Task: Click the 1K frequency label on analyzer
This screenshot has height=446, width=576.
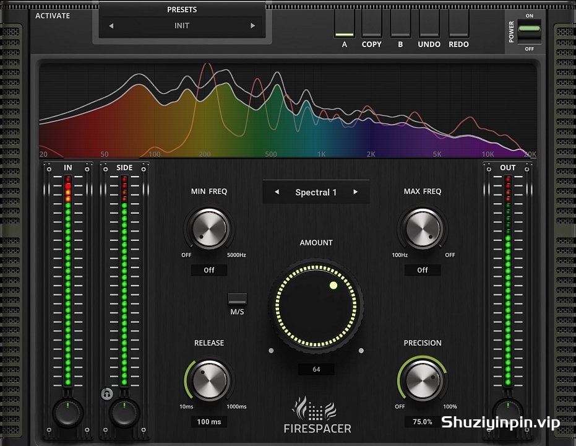Action: pyautogui.click(x=322, y=154)
